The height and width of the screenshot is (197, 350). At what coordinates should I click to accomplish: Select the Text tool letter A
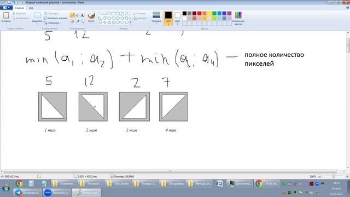point(82,15)
